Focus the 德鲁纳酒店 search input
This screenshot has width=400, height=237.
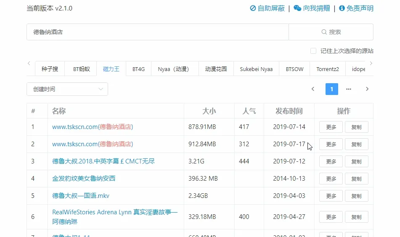click(158, 32)
